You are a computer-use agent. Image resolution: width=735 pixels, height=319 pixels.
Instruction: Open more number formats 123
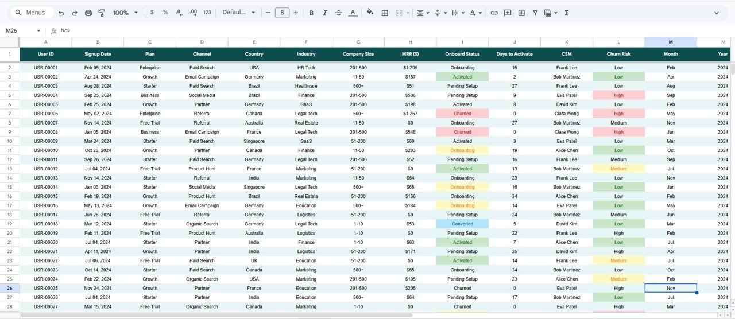click(207, 13)
